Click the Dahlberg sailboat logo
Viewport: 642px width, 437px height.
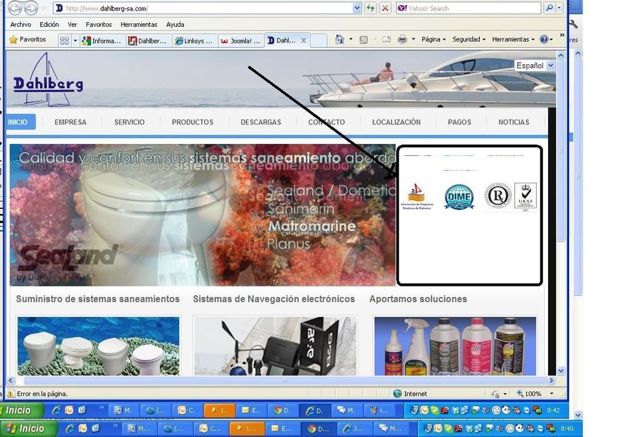pyautogui.click(x=48, y=79)
